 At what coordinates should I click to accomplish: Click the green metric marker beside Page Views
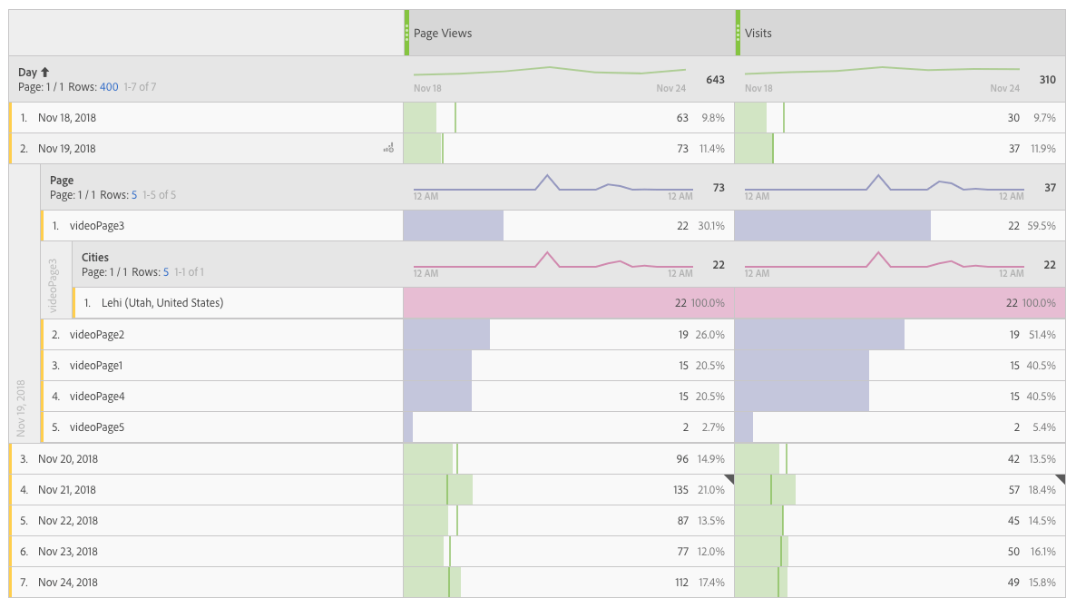(x=406, y=33)
